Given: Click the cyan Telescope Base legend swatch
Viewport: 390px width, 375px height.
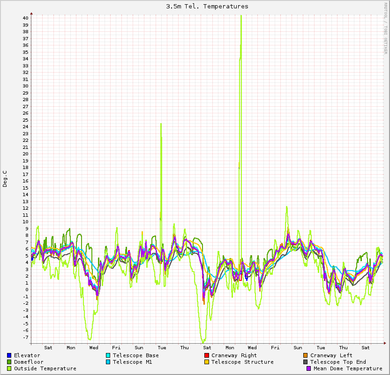Looking at the screenshot, I should 108,355.
